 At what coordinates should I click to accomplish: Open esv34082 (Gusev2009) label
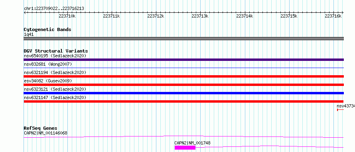coord(48,81)
